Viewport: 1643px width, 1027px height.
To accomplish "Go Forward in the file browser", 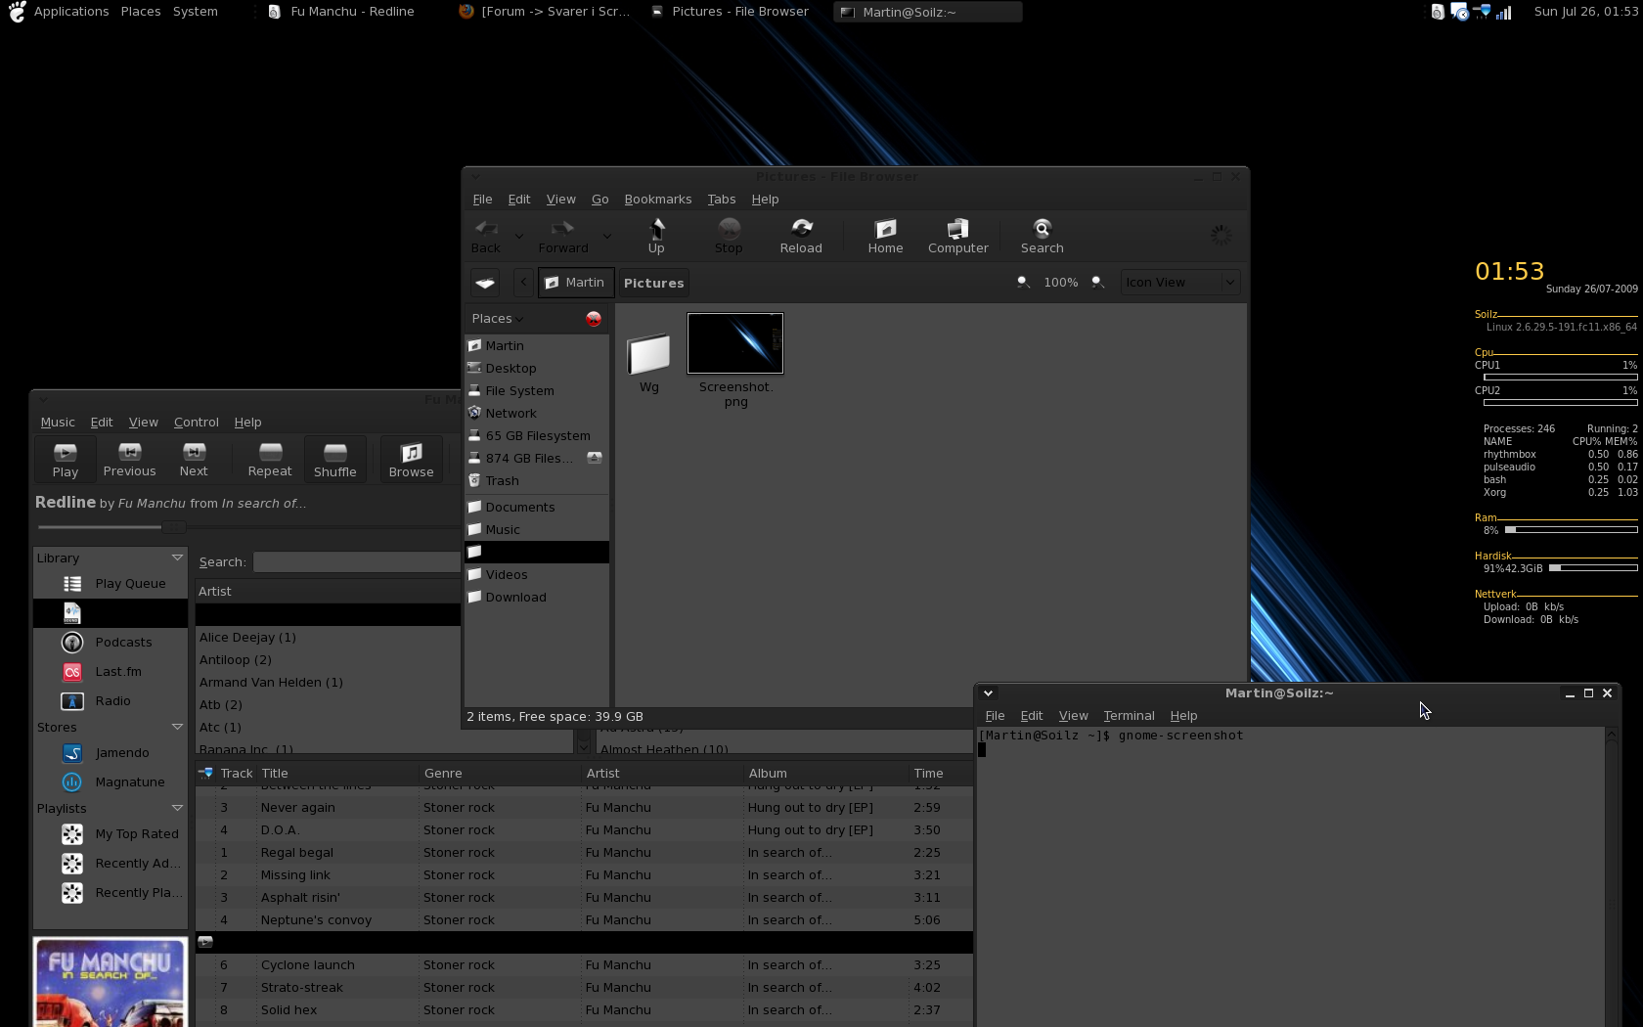I will 563,236.
